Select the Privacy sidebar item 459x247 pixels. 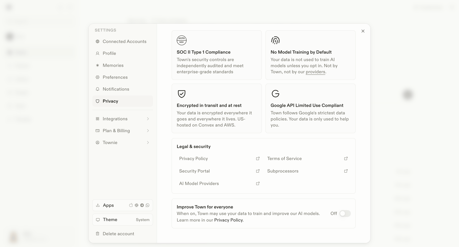point(122,101)
